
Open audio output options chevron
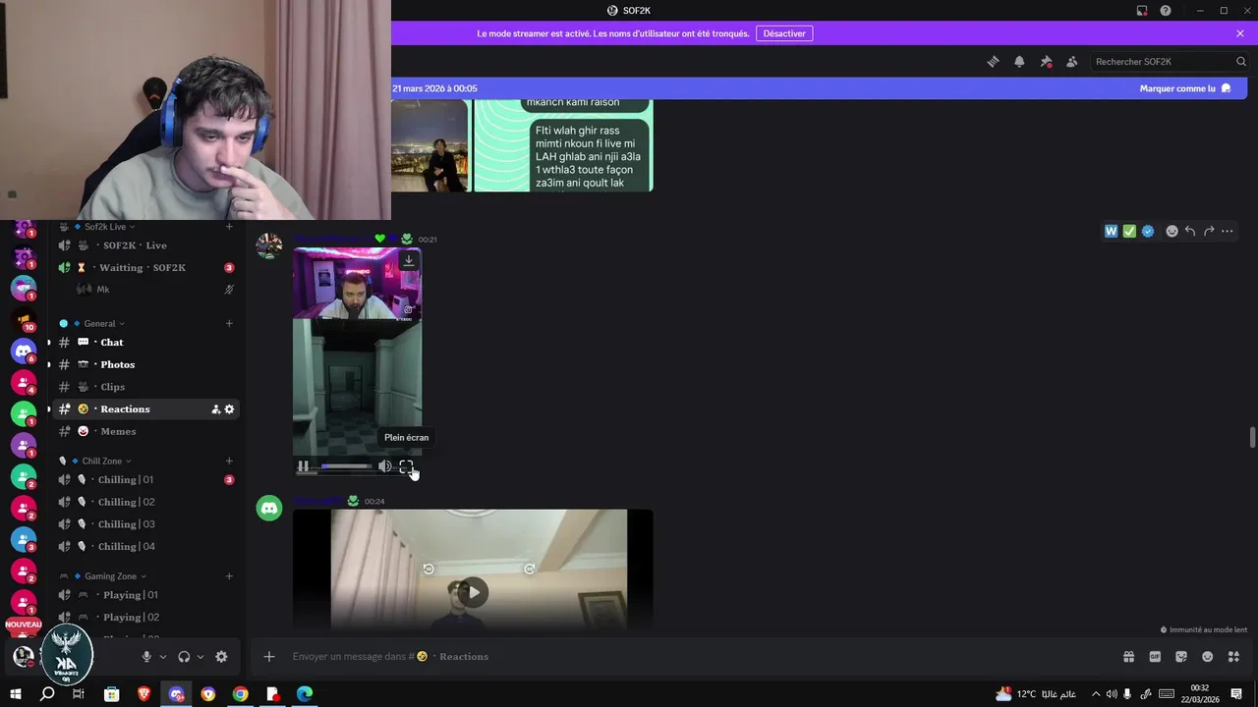(x=200, y=657)
